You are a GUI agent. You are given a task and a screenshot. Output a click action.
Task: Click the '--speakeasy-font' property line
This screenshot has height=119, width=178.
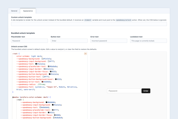(47, 87)
